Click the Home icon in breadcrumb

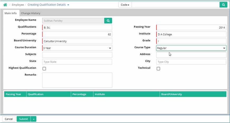(5, 5)
